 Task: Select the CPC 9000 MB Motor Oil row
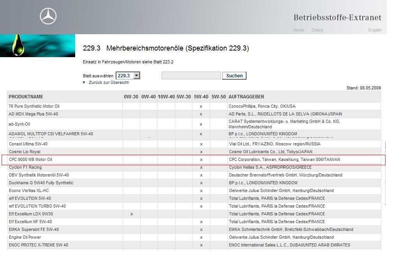click(x=30, y=159)
